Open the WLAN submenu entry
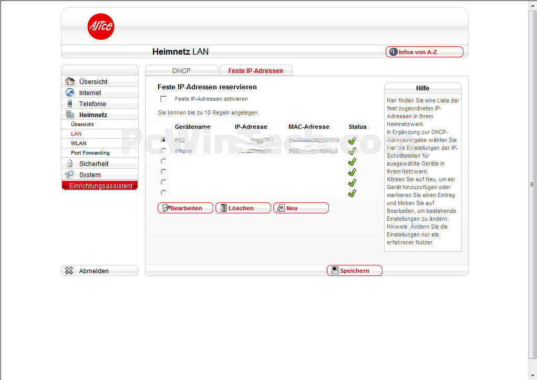The height and width of the screenshot is (380, 537). (100, 143)
